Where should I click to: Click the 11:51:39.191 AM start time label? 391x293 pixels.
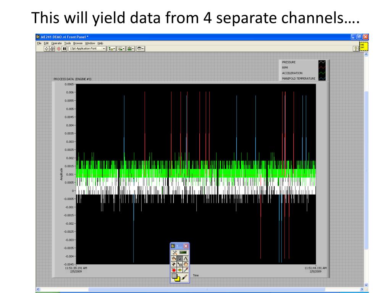(x=76, y=268)
